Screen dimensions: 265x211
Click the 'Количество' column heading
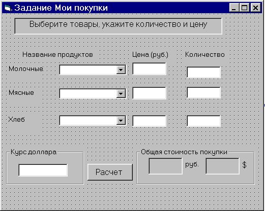pyautogui.click(x=205, y=55)
